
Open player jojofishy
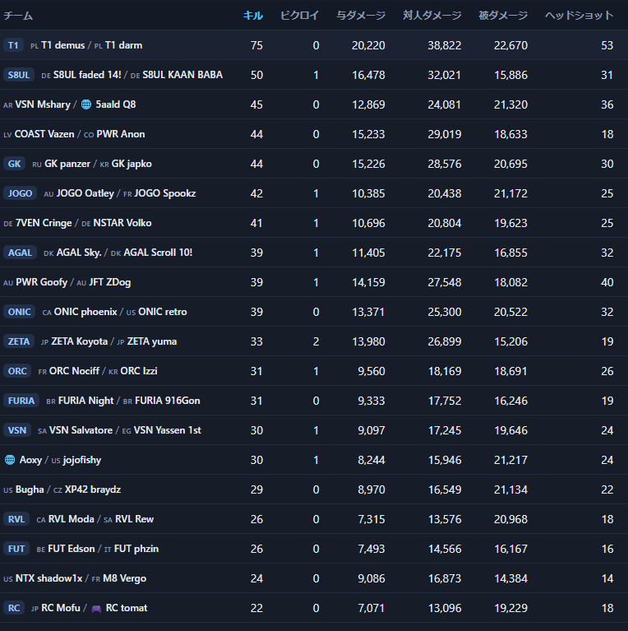tap(82, 460)
